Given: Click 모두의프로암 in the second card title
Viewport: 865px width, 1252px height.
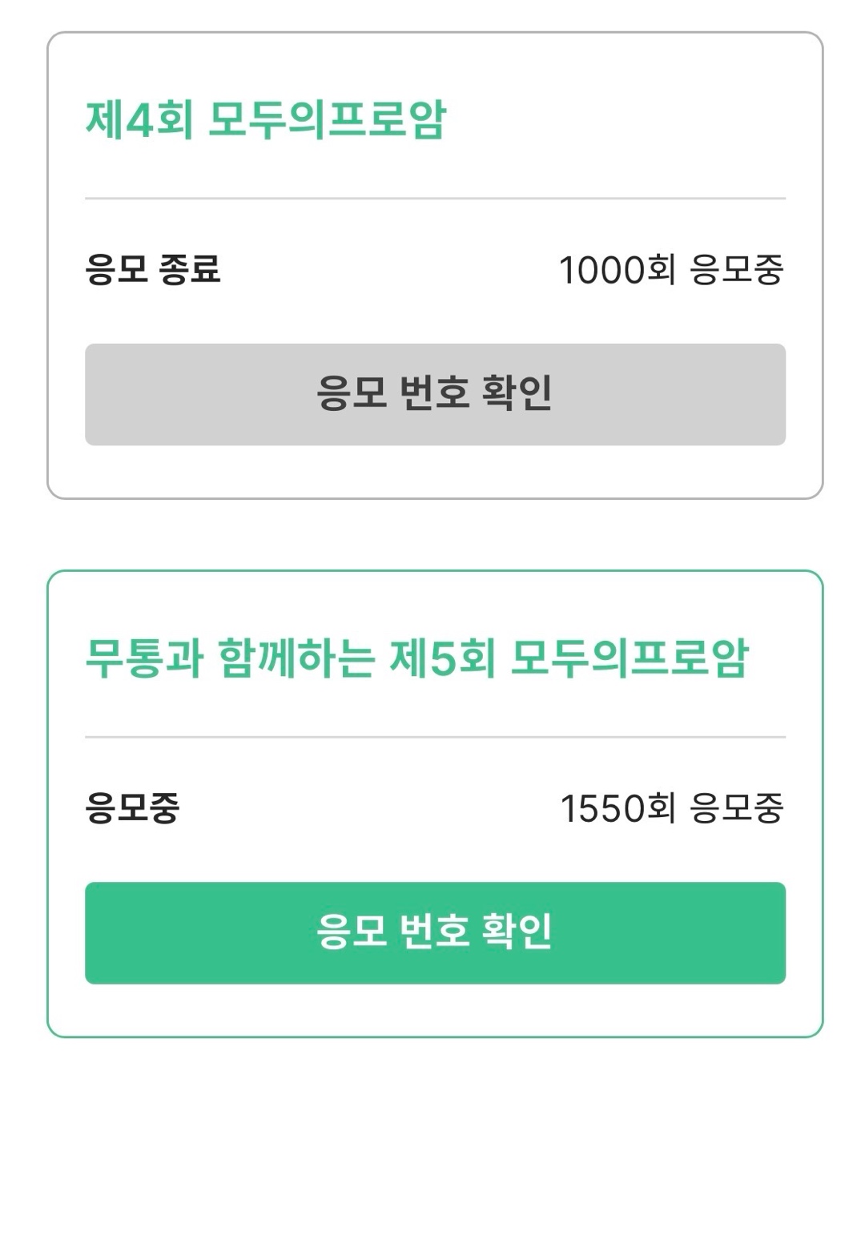Looking at the screenshot, I should point(629,659).
